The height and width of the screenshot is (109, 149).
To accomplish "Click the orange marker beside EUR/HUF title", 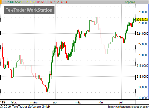I will point(1,2).
